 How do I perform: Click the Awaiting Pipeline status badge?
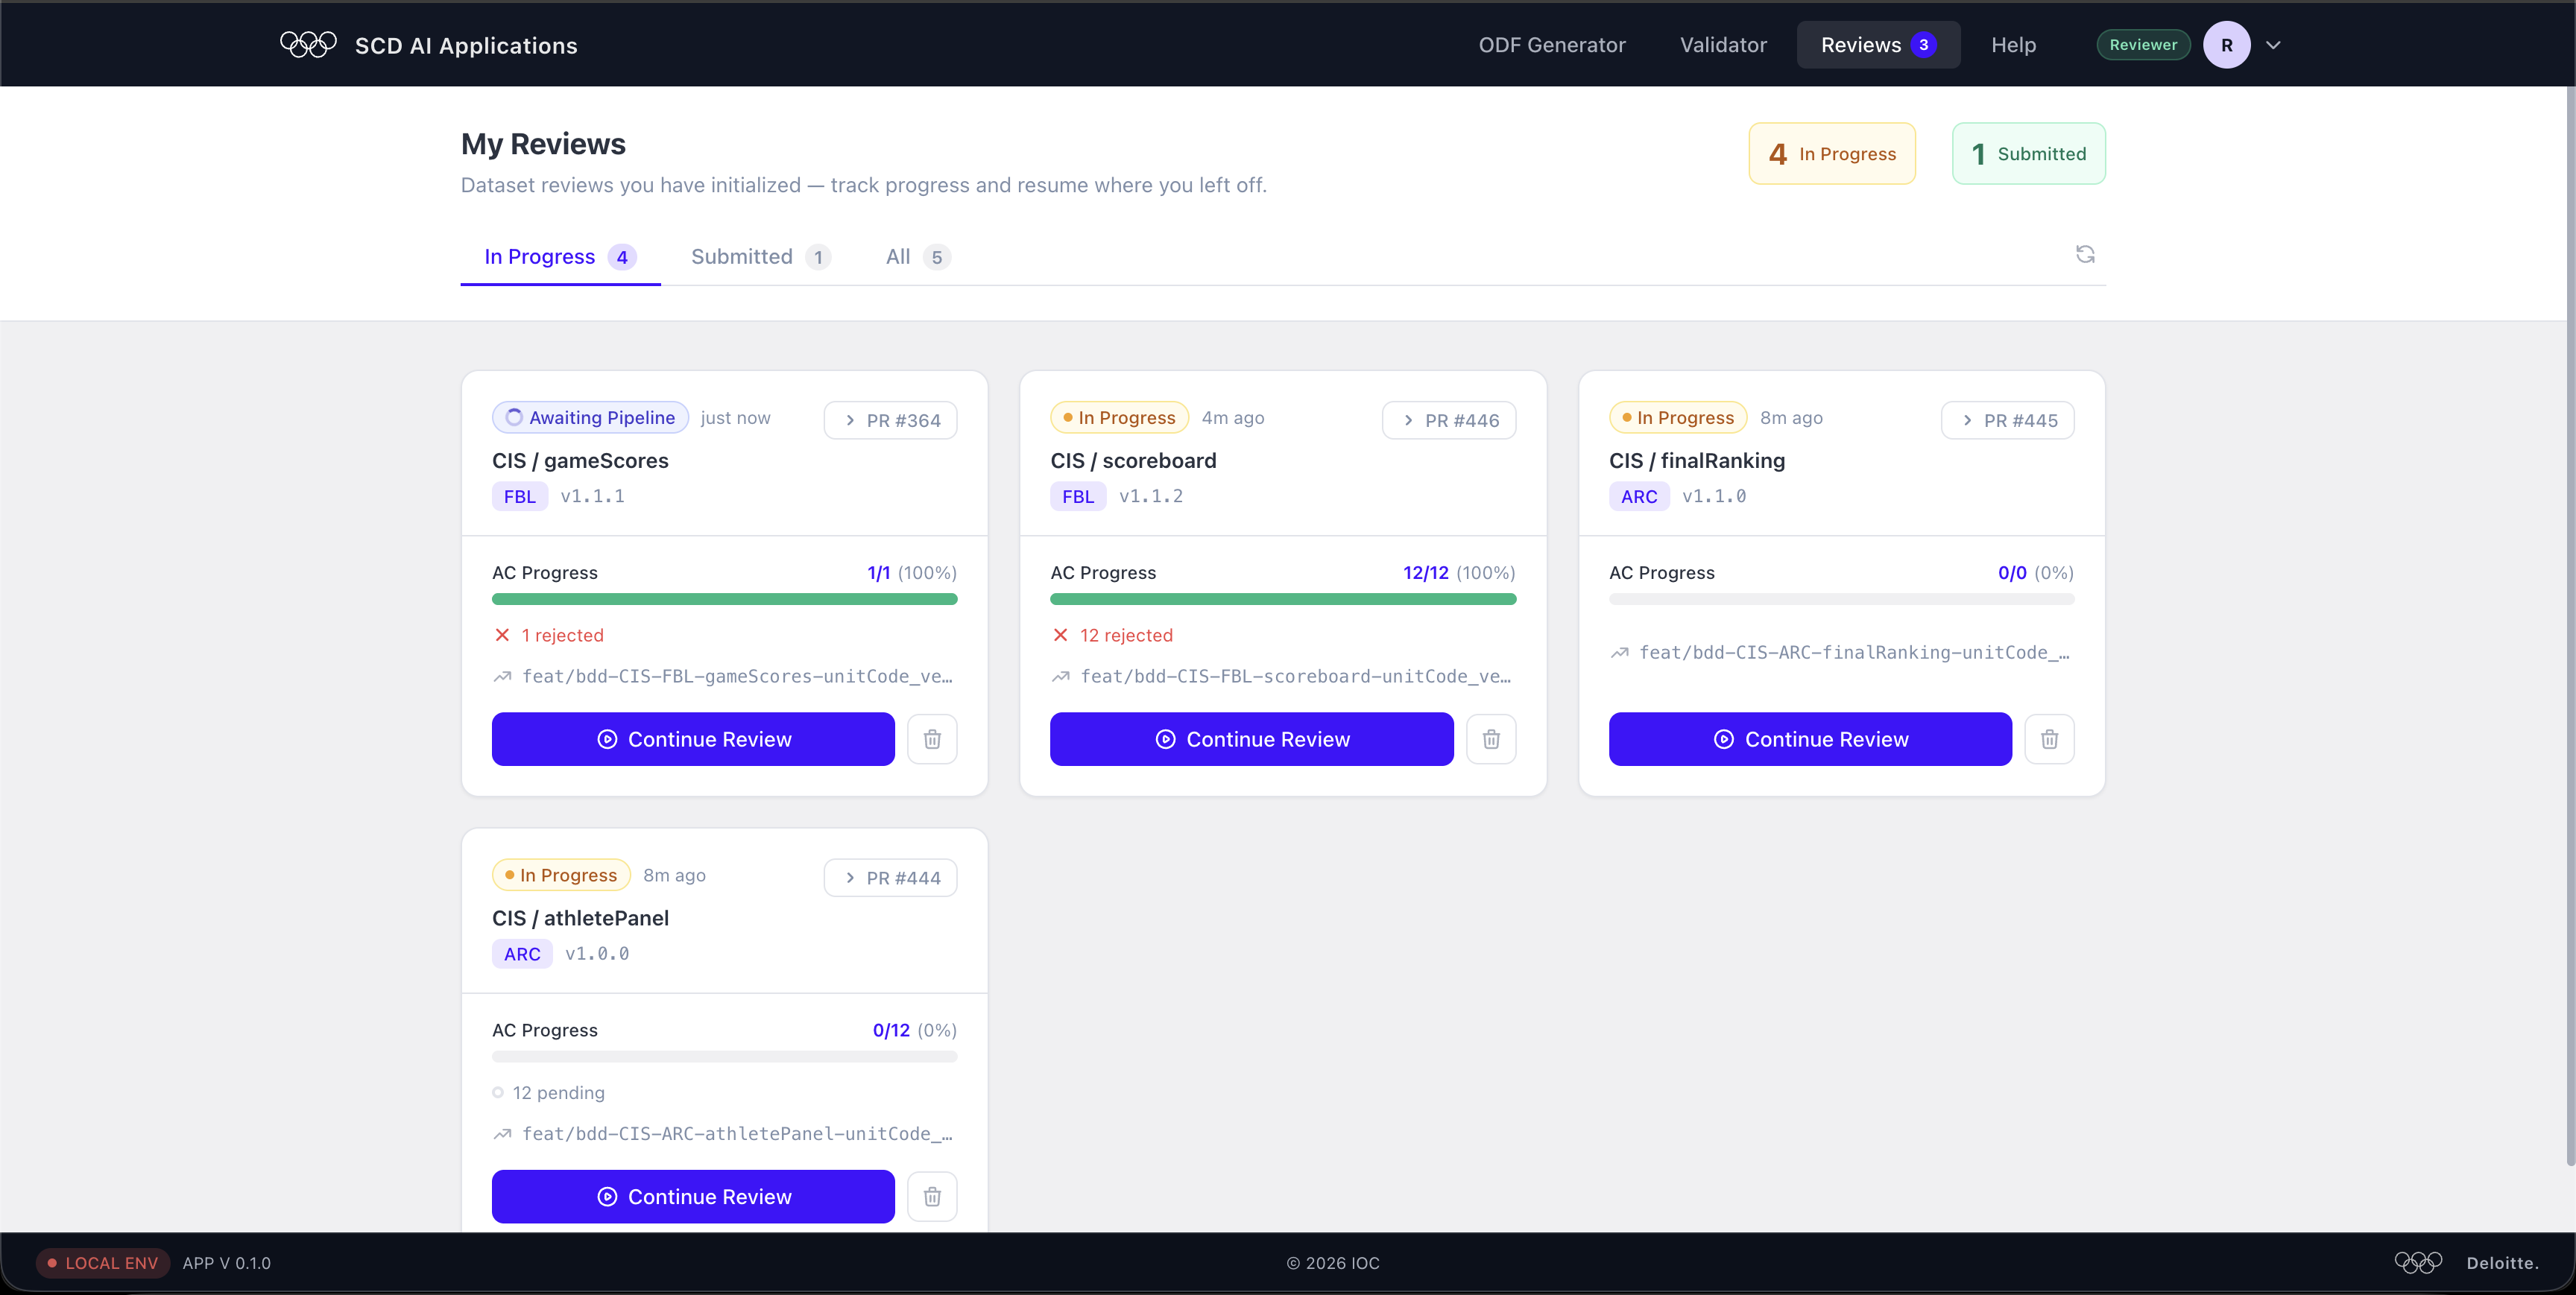coord(590,417)
